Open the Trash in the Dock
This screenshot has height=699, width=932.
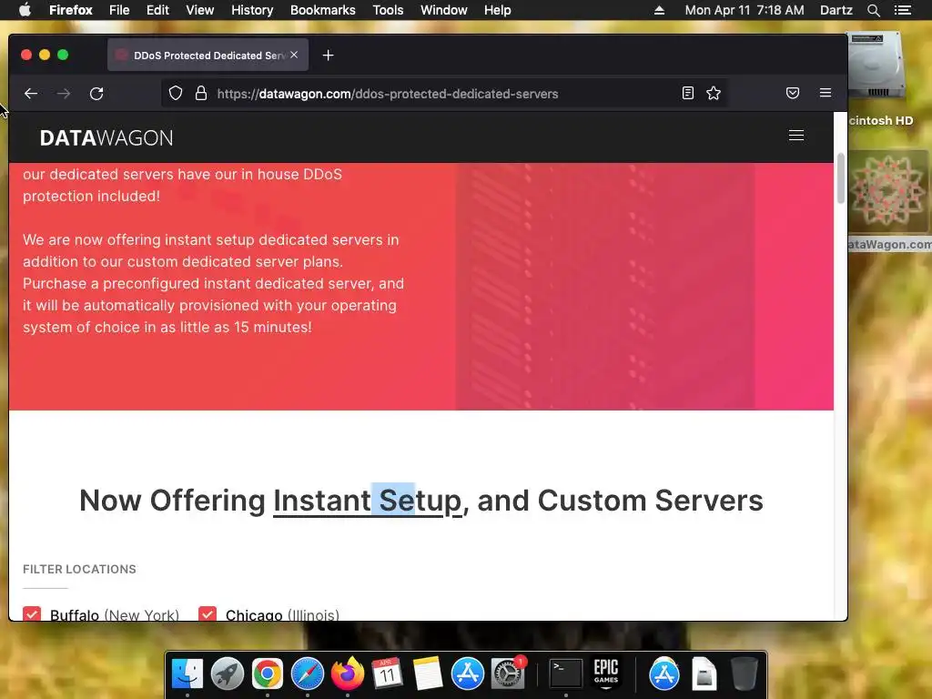click(745, 674)
